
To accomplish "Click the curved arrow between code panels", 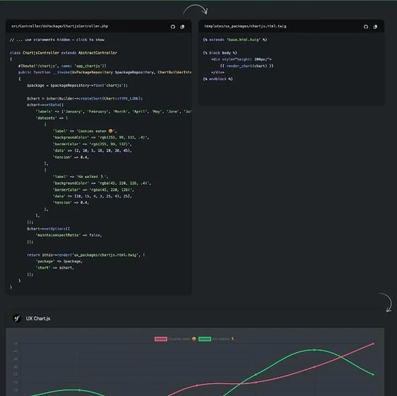I will tap(195, 11).
